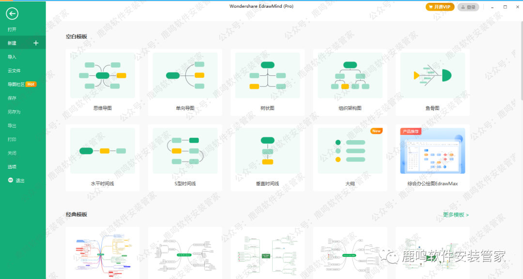Go to 导入 in the sidebar
523x279 pixels.
(x=12, y=57)
